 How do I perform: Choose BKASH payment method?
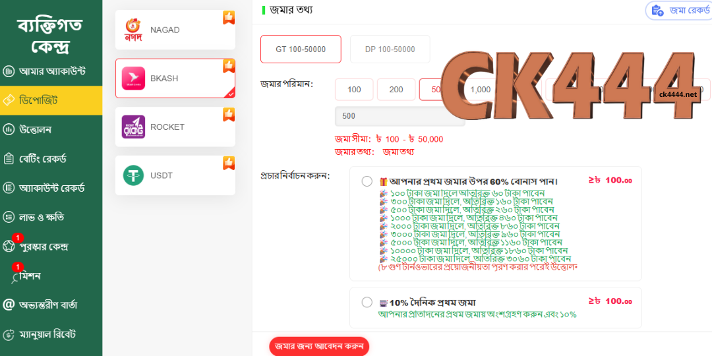click(x=175, y=78)
